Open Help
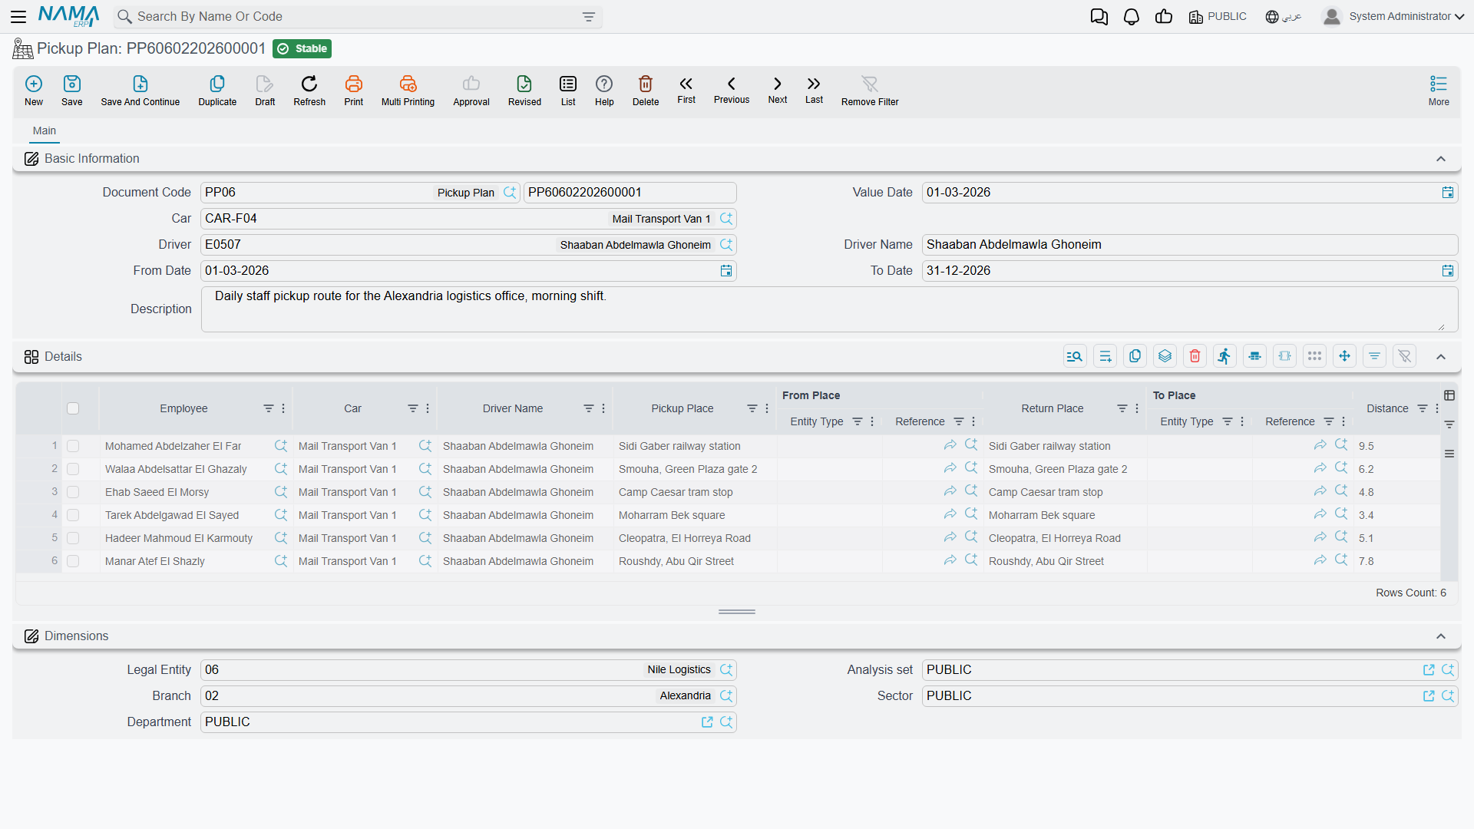Screen dimensions: 1474x829 coord(604,90)
